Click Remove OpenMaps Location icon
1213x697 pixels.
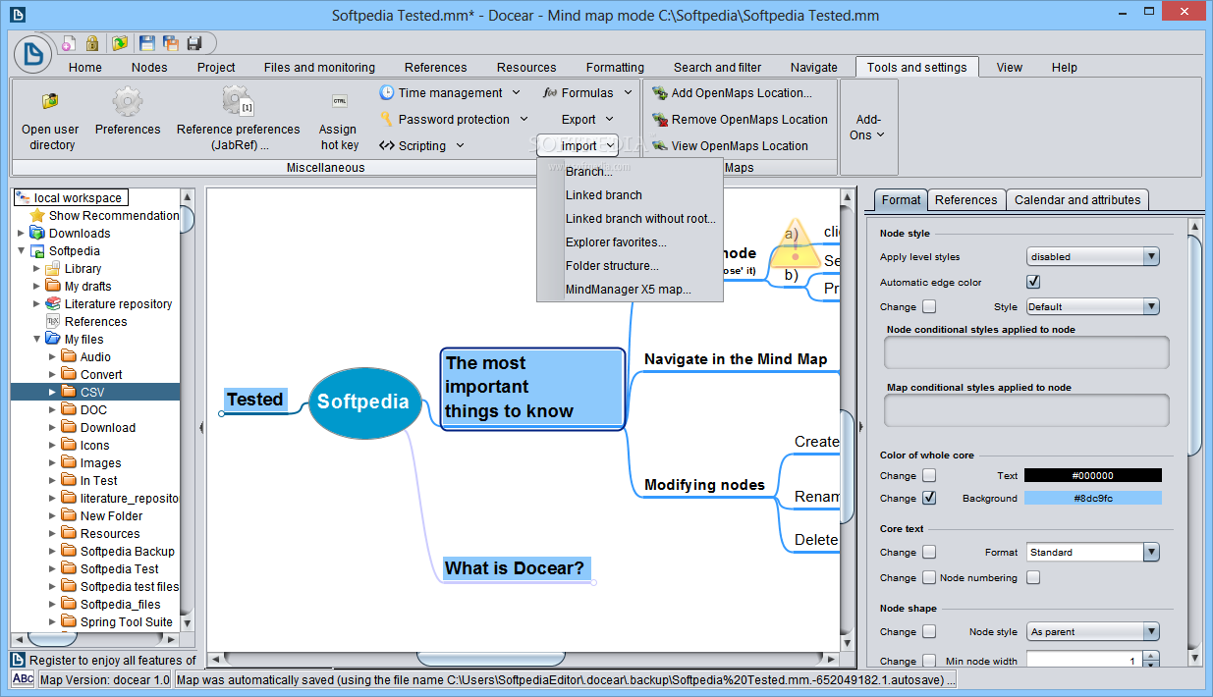point(660,119)
